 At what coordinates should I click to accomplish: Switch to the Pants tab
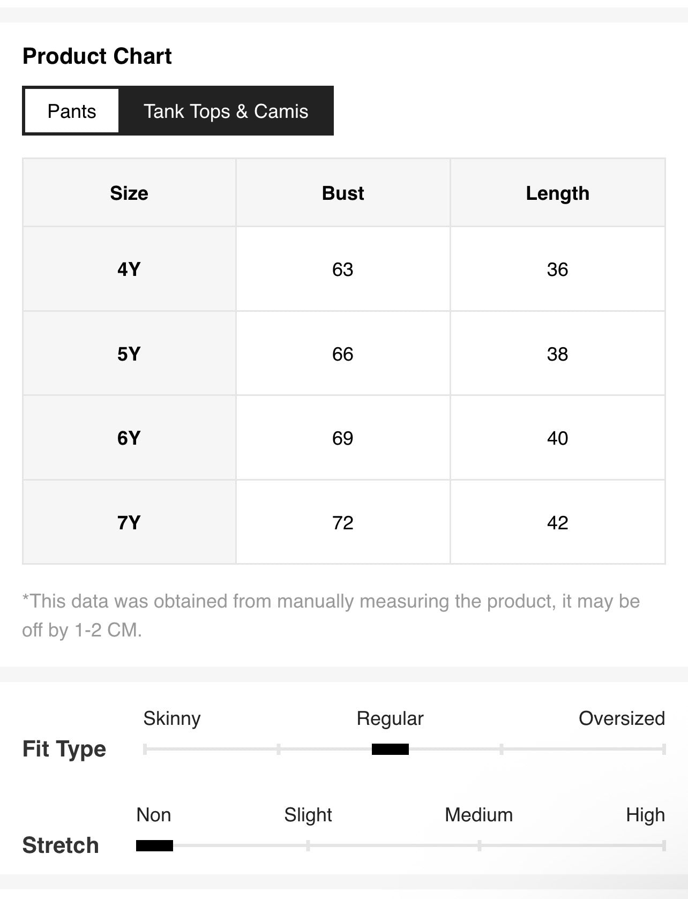point(72,111)
